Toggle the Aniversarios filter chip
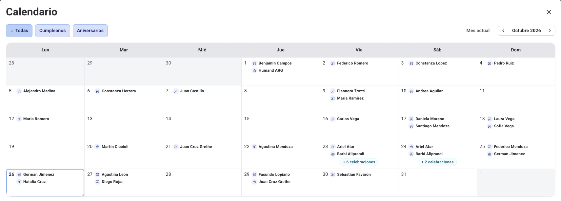 point(90,30)
